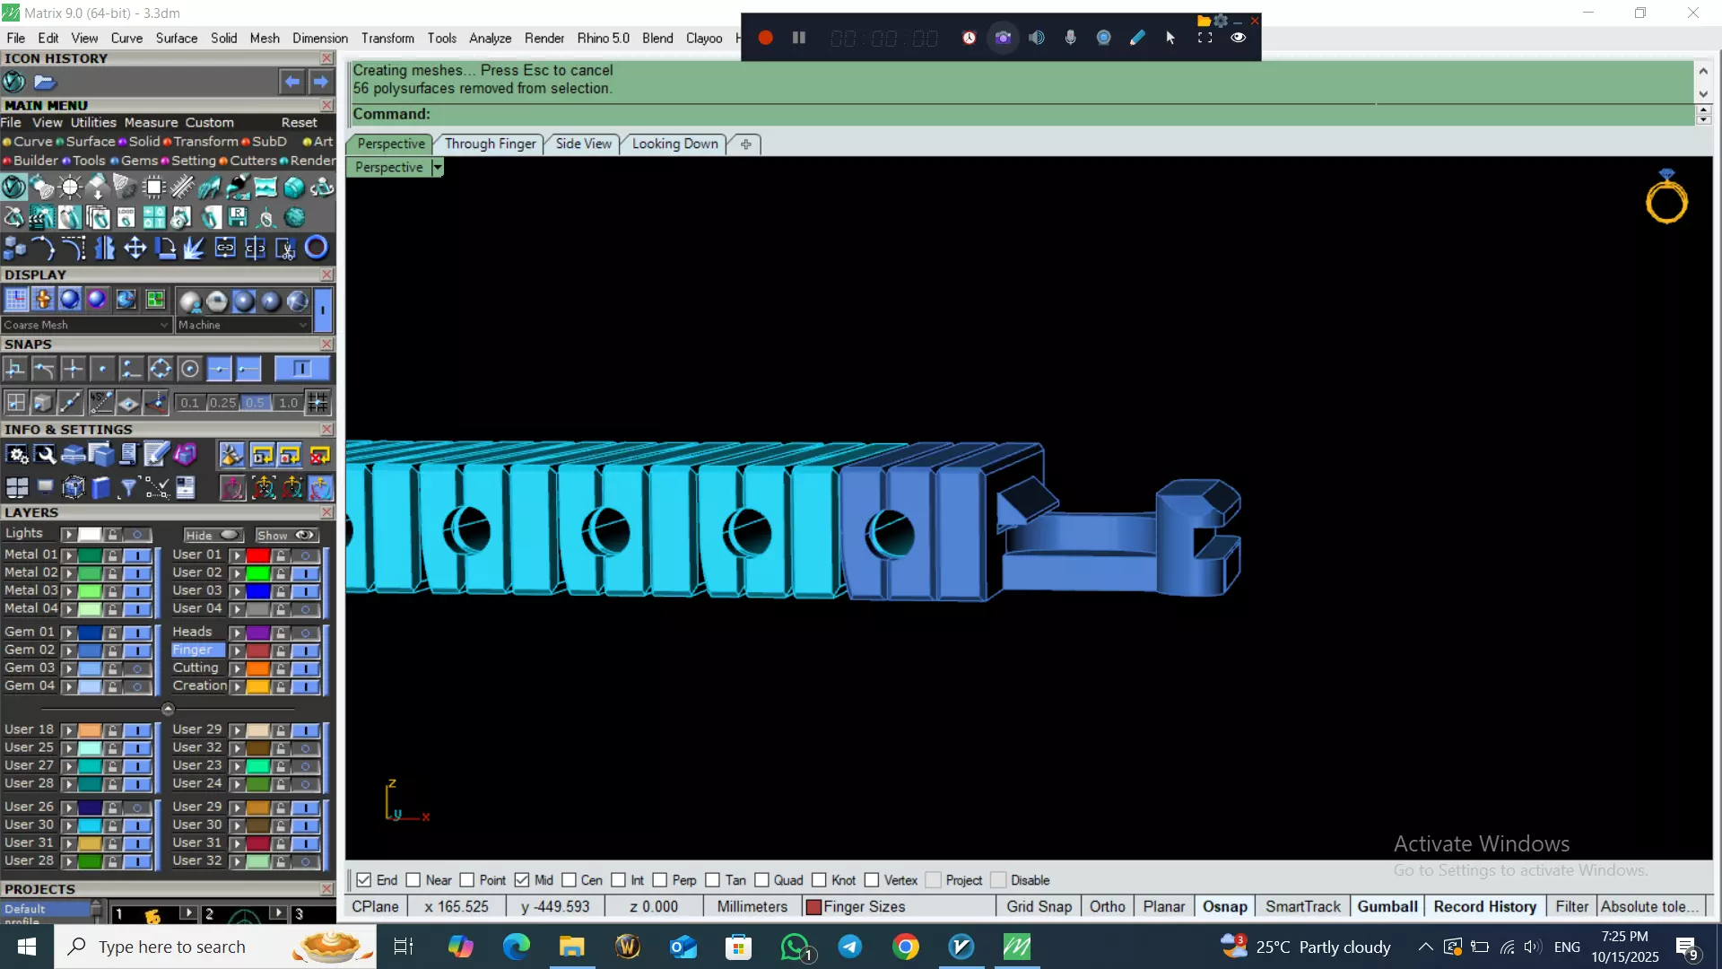Click the grid snap icon beside 1.0

click(x=318, y=403)
